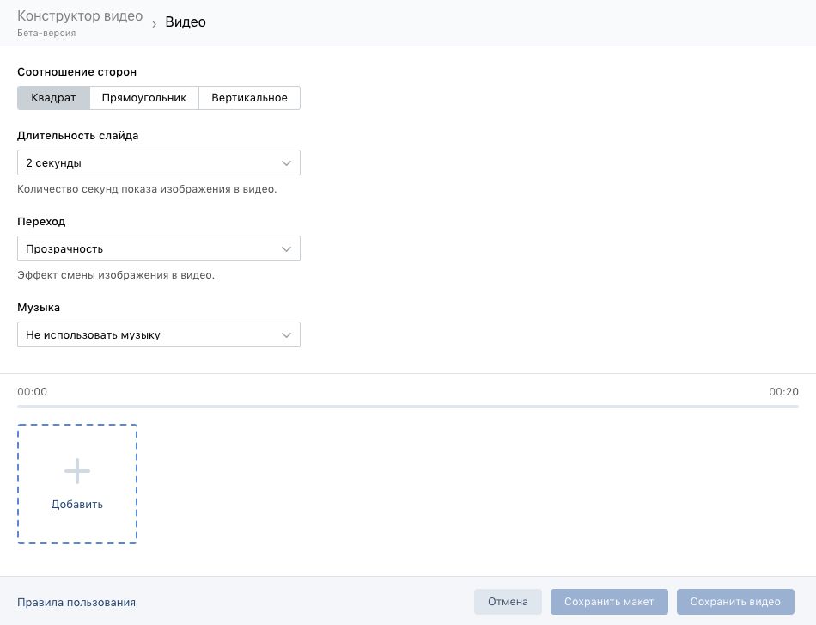Click the breadcrumb arrow before Видео
The height and width of the screenshot is (625, 816).
(155, 24)
